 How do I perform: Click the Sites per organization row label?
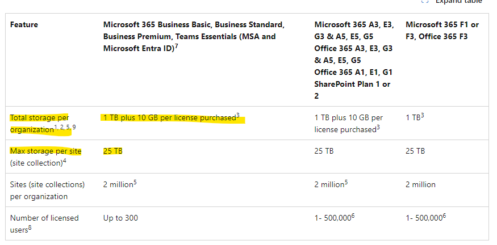47,190
